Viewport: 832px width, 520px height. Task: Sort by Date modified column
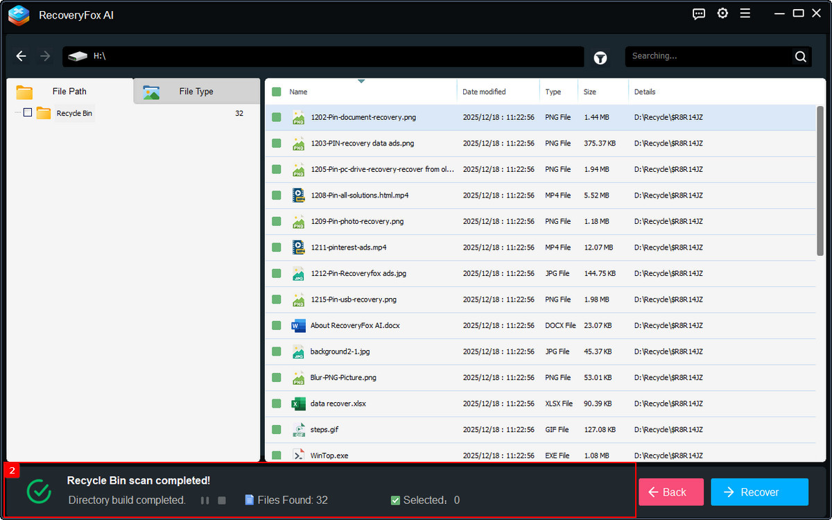[484, 92]
